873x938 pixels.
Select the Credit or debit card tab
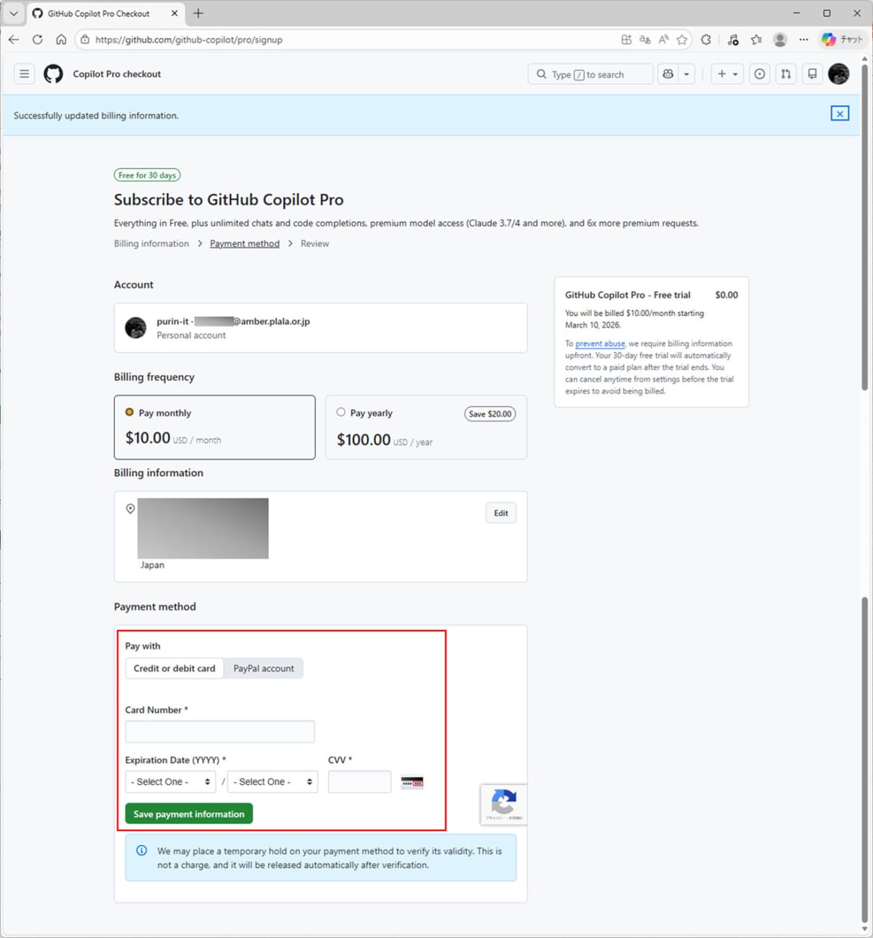(x=174, y=668)
